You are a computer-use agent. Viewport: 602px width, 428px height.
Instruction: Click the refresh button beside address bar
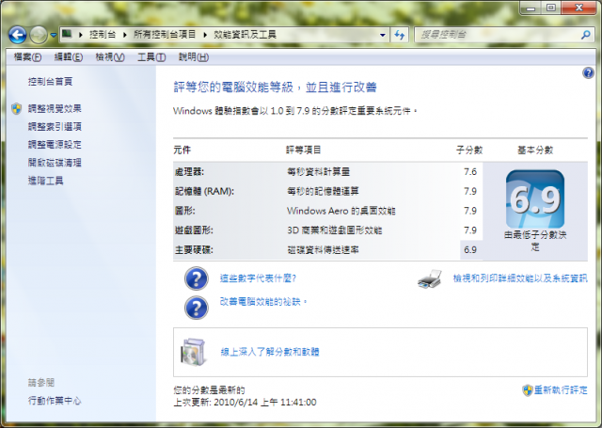click(399, 35)
